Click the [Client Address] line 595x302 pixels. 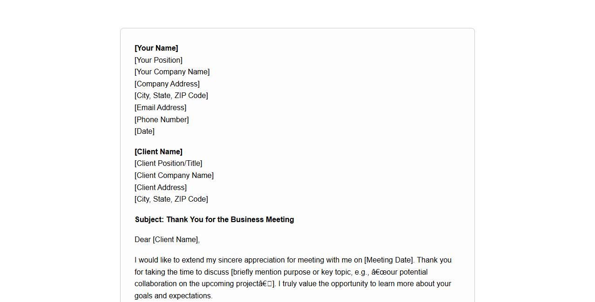tap(160, 188)
